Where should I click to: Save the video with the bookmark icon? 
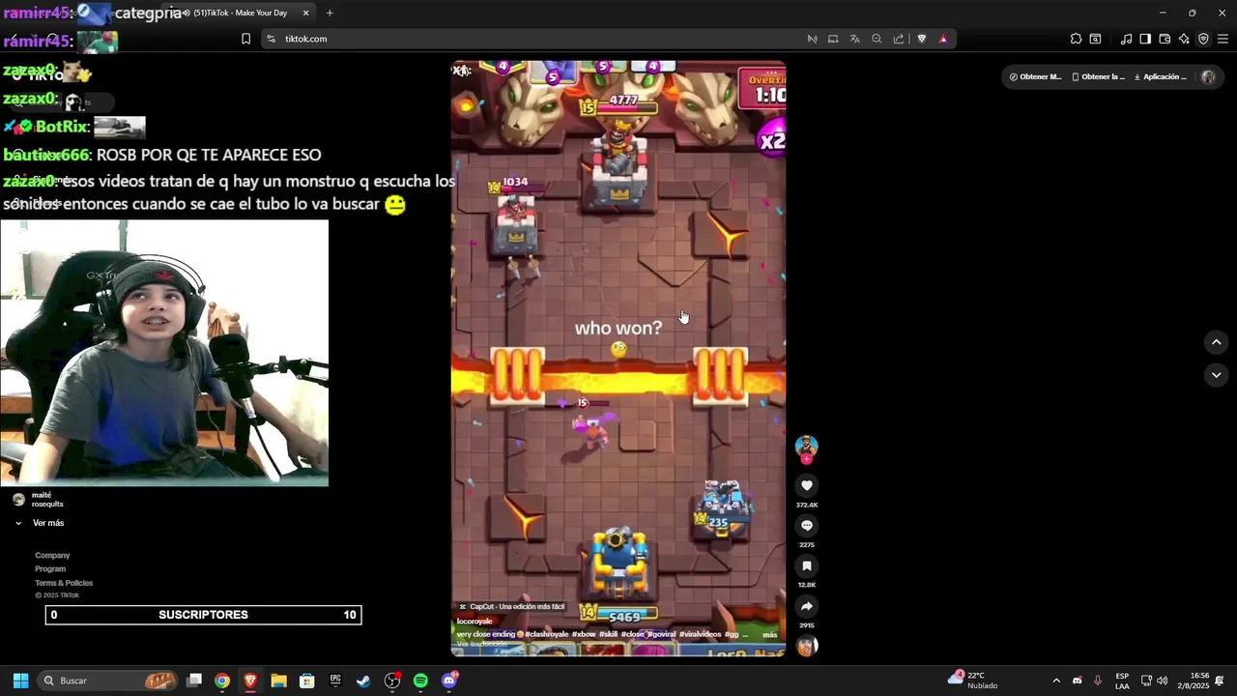point(806,566)
